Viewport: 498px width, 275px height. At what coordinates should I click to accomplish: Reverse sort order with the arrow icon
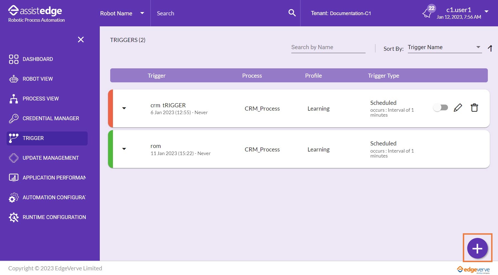pyautogui.click(x=490, y=49)
